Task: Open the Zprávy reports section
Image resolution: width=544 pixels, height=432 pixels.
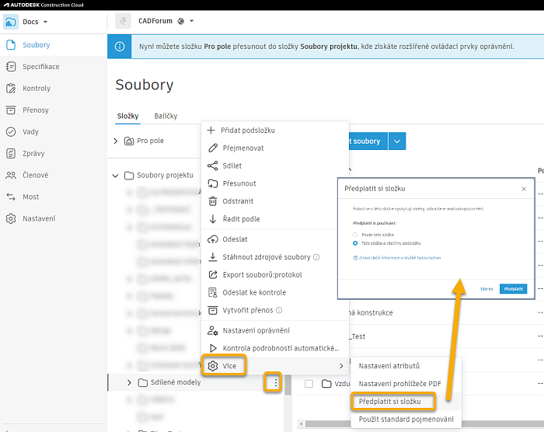Action: (x=35, y=154)
